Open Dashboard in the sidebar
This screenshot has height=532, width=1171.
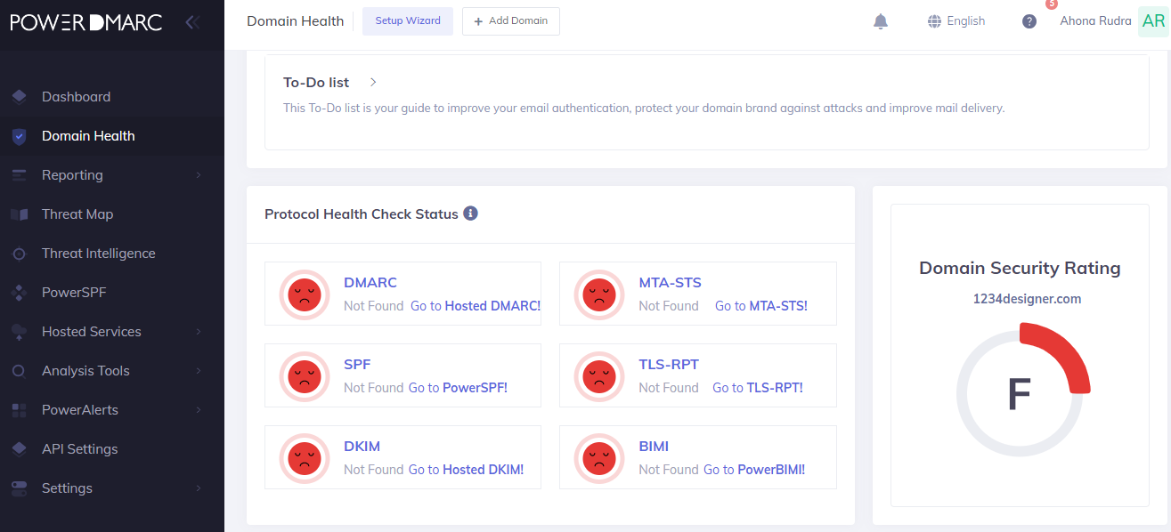pos(76,97)
